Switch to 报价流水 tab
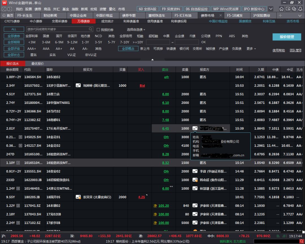Image resolution: width=305 pixels, height=244 pixels. [x=13, y=64]
